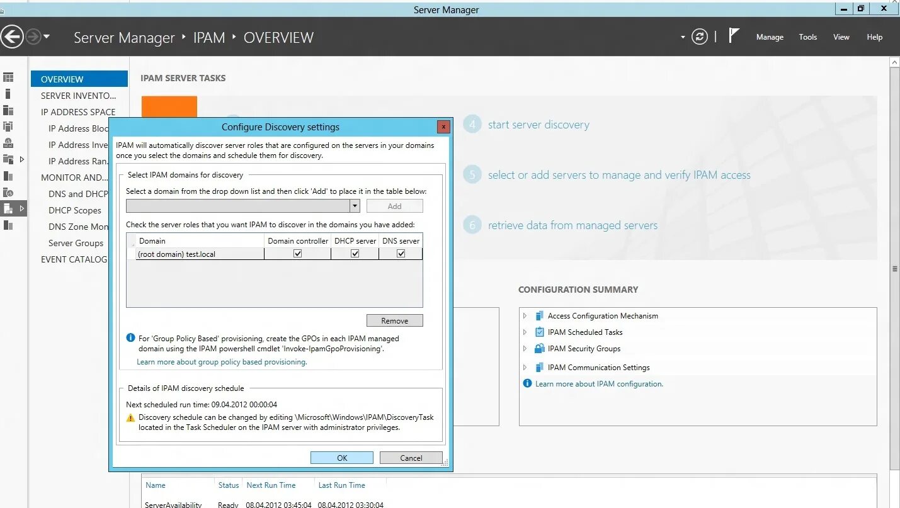Click the Remove button
The width and height of the screenshot is (900, 508).
click(x=395, y=320)
